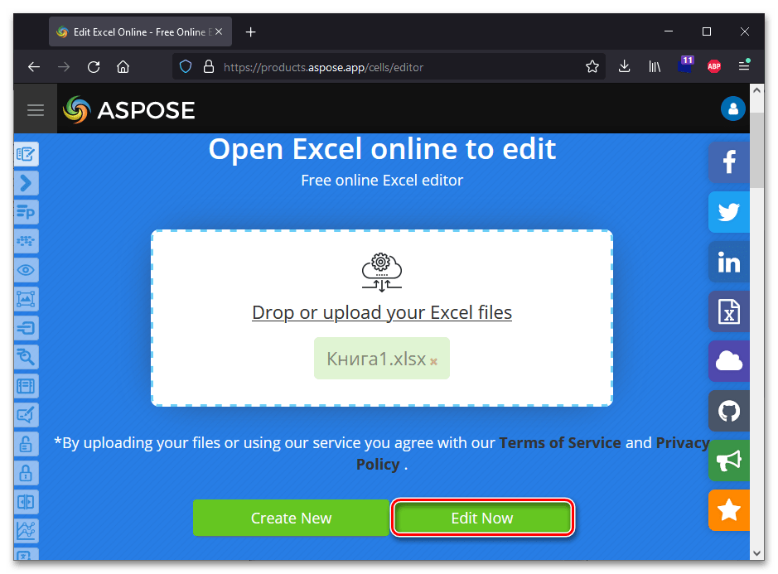Screen dimensions: 778x574
Task: Share on Twitter
Action: click(729, 212)
